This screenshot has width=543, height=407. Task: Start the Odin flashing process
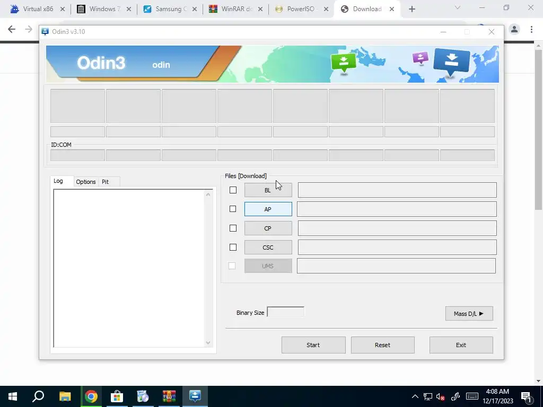tap(313, 345)
